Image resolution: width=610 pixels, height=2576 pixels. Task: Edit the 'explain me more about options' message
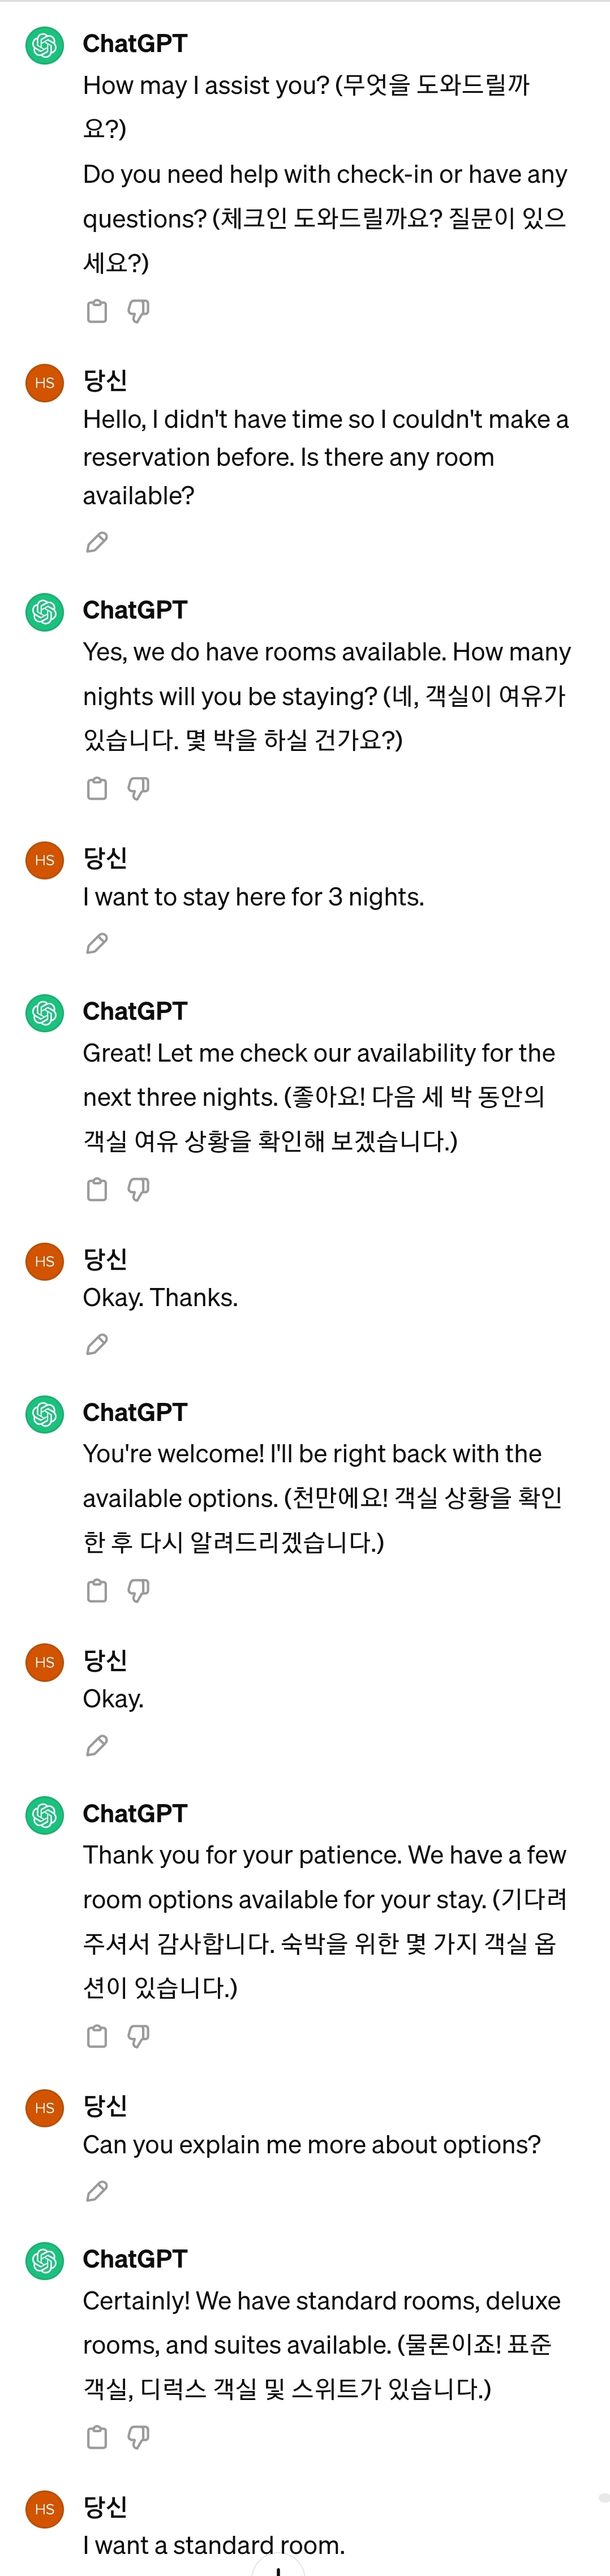click(97, 2191)
